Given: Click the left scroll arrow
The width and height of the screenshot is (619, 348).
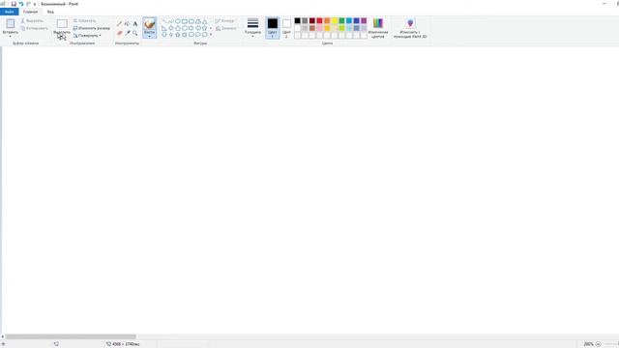Looking at the screenshot, I should tap(2, 336).
